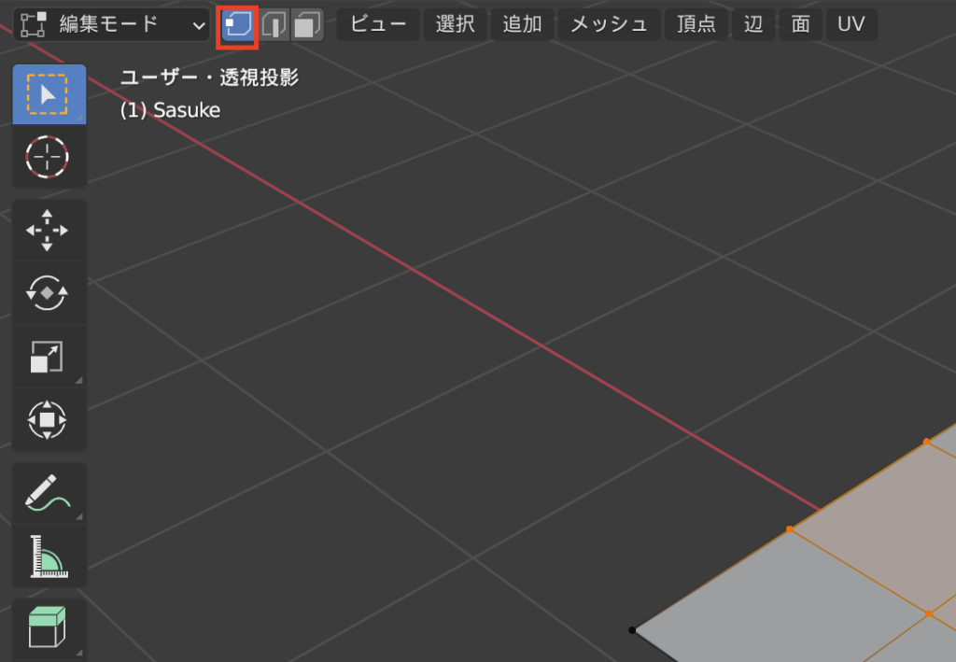Enable vertex select mode
The image size is (956, 662).
coord(237,25)
